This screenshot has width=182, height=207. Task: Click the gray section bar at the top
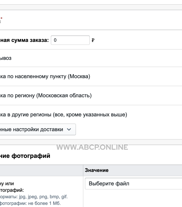[91, 7]
